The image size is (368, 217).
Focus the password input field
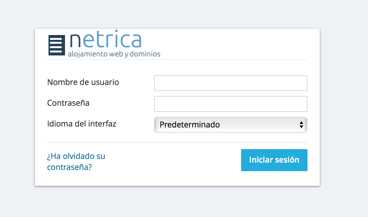[230, 104]
